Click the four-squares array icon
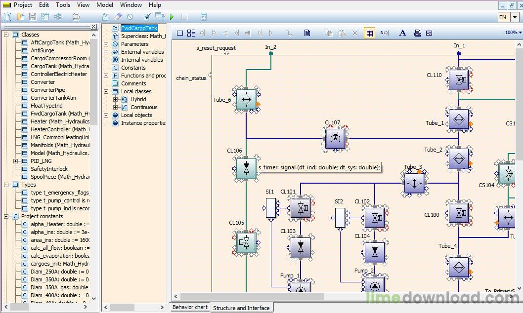Screen dimensions: 523x313 click(x=191, y=33)
